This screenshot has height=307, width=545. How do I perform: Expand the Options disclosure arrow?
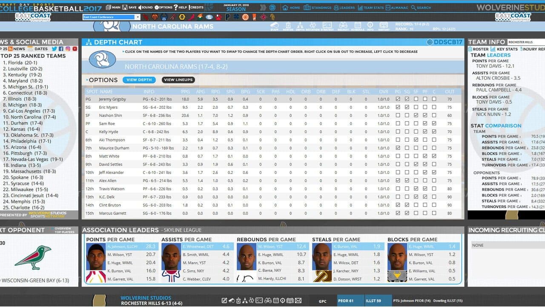coord(87,80)
